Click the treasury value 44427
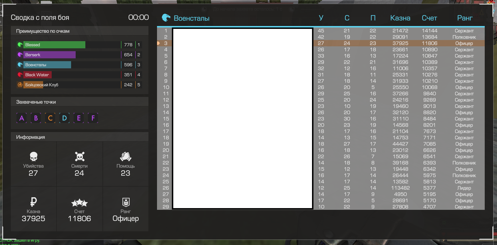The image size is (497, 245). coord(400,144)
